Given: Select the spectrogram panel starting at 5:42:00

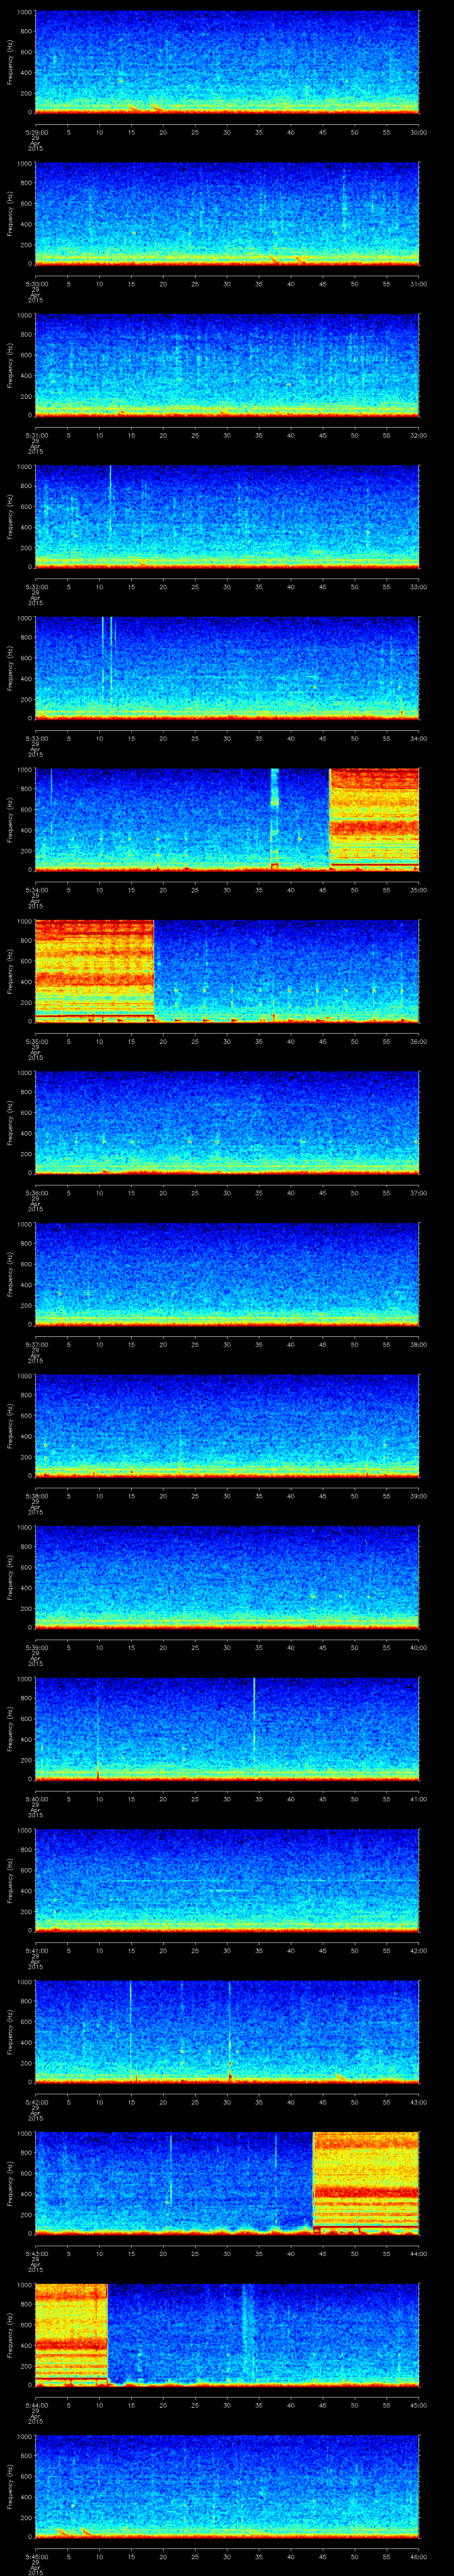Looking at the screenshot, I should [x=227, y=2032].
